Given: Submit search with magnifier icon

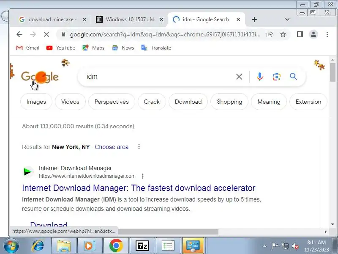Looking at the screenshot, I should coord(293,77).
